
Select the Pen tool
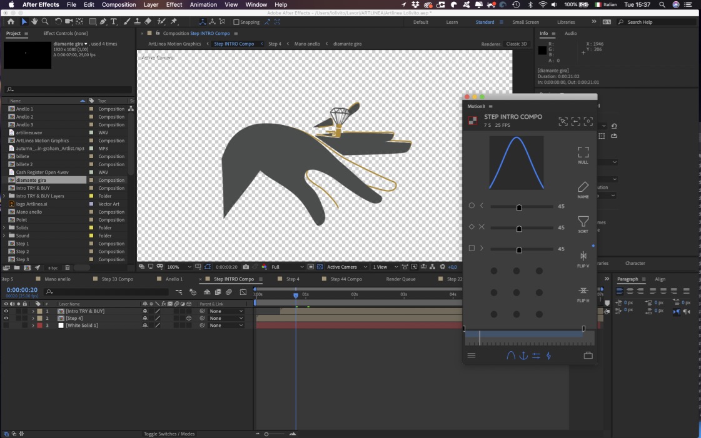[x=103, y=21]
